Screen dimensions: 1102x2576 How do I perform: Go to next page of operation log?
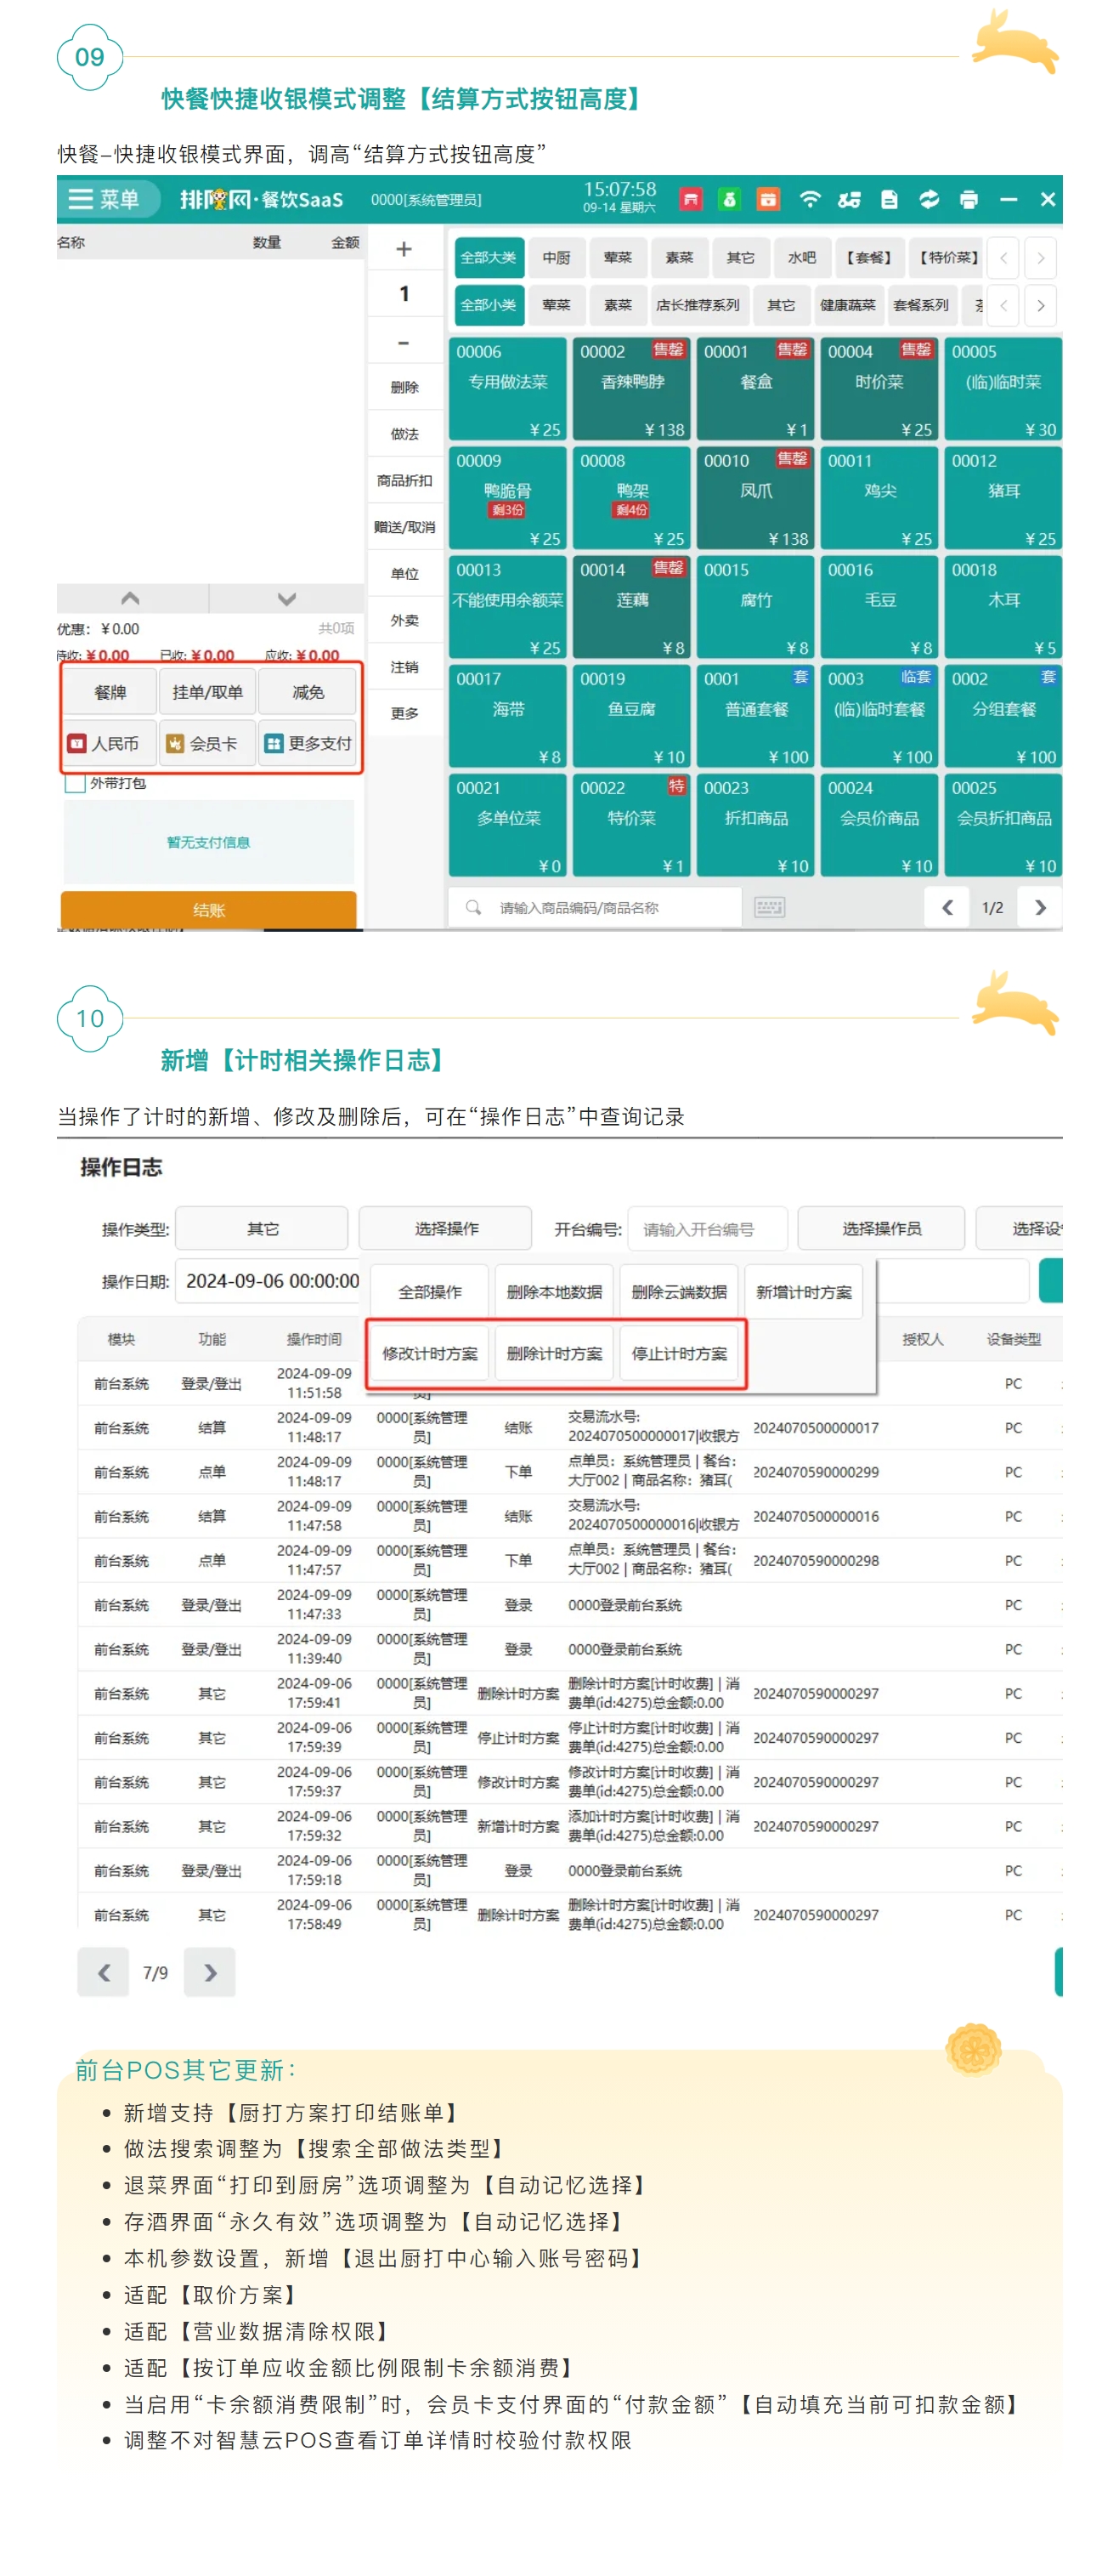pos(210,1972)
